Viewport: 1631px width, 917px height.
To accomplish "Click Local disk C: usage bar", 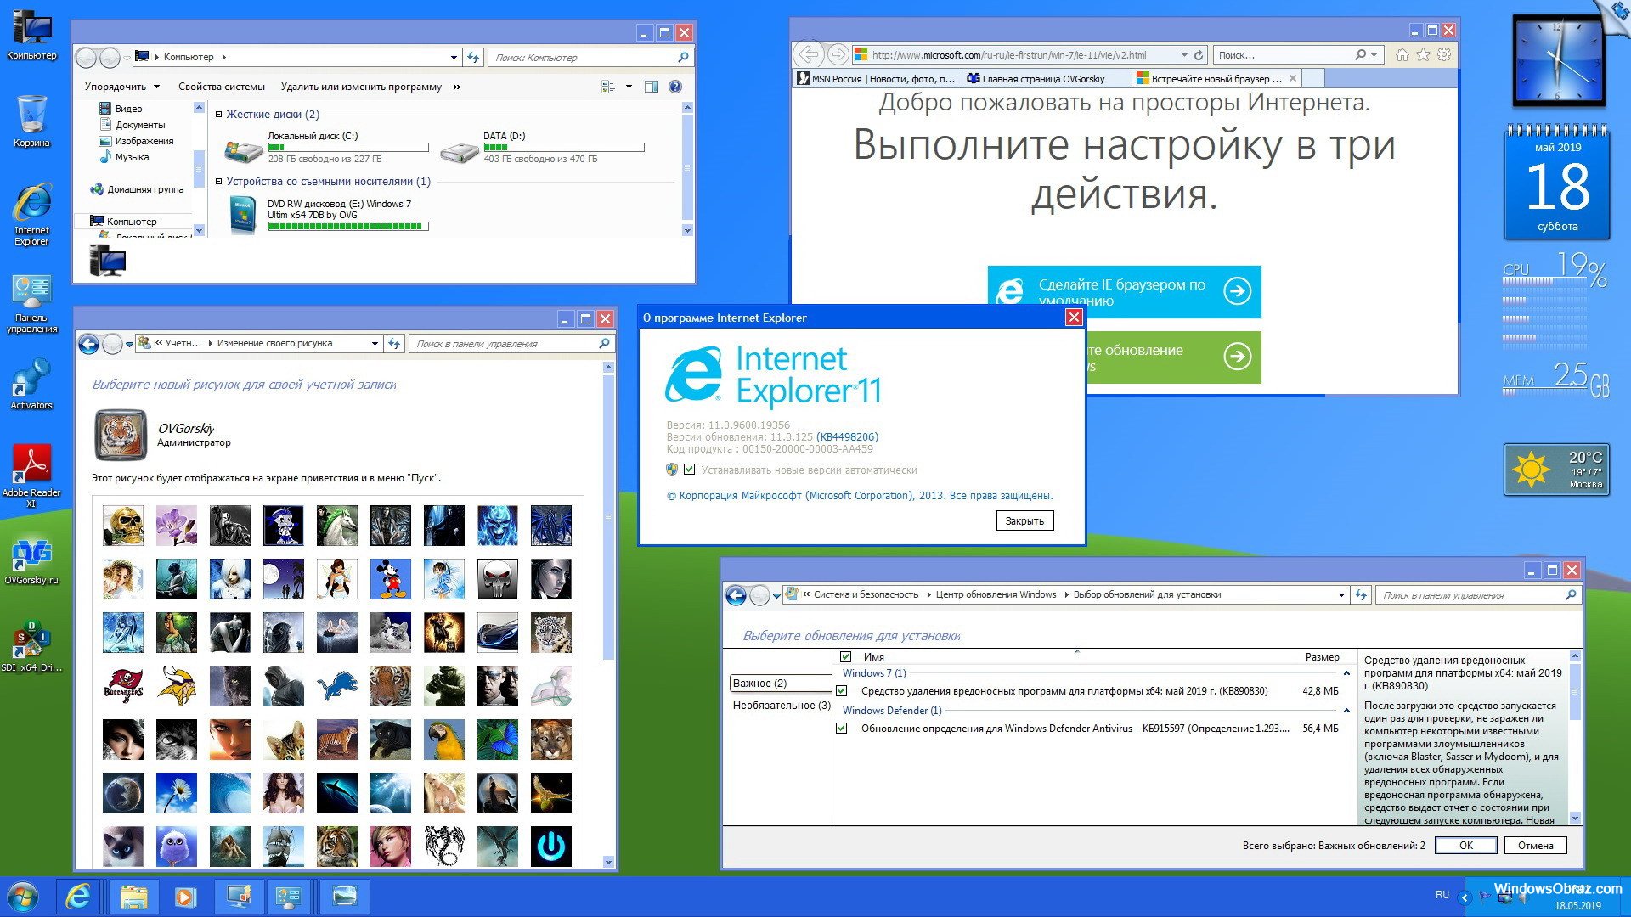I will [347, 148].
